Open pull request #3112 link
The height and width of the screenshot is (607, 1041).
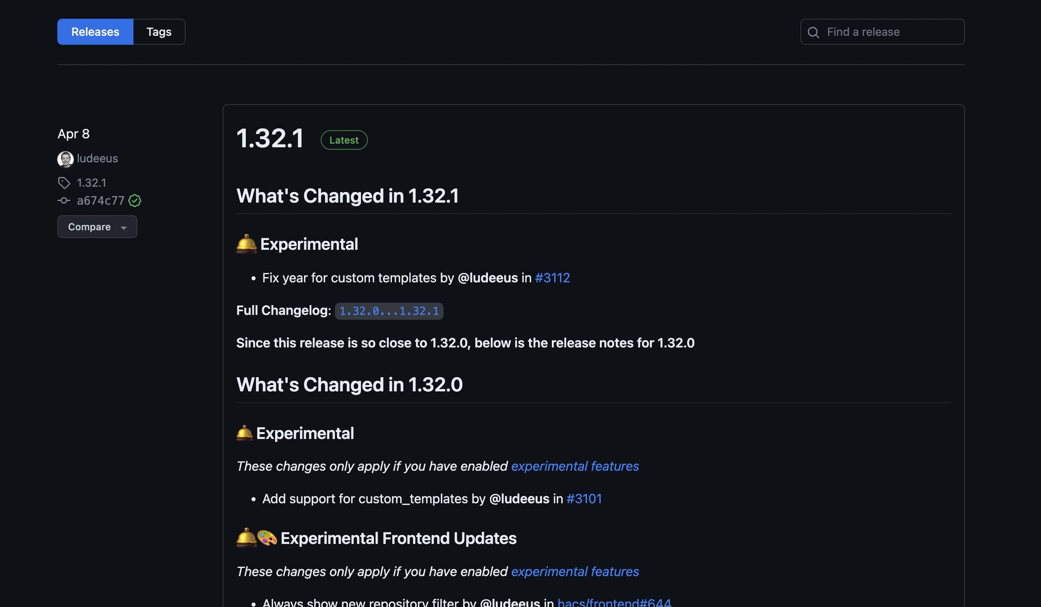click(x=552, y=278)
